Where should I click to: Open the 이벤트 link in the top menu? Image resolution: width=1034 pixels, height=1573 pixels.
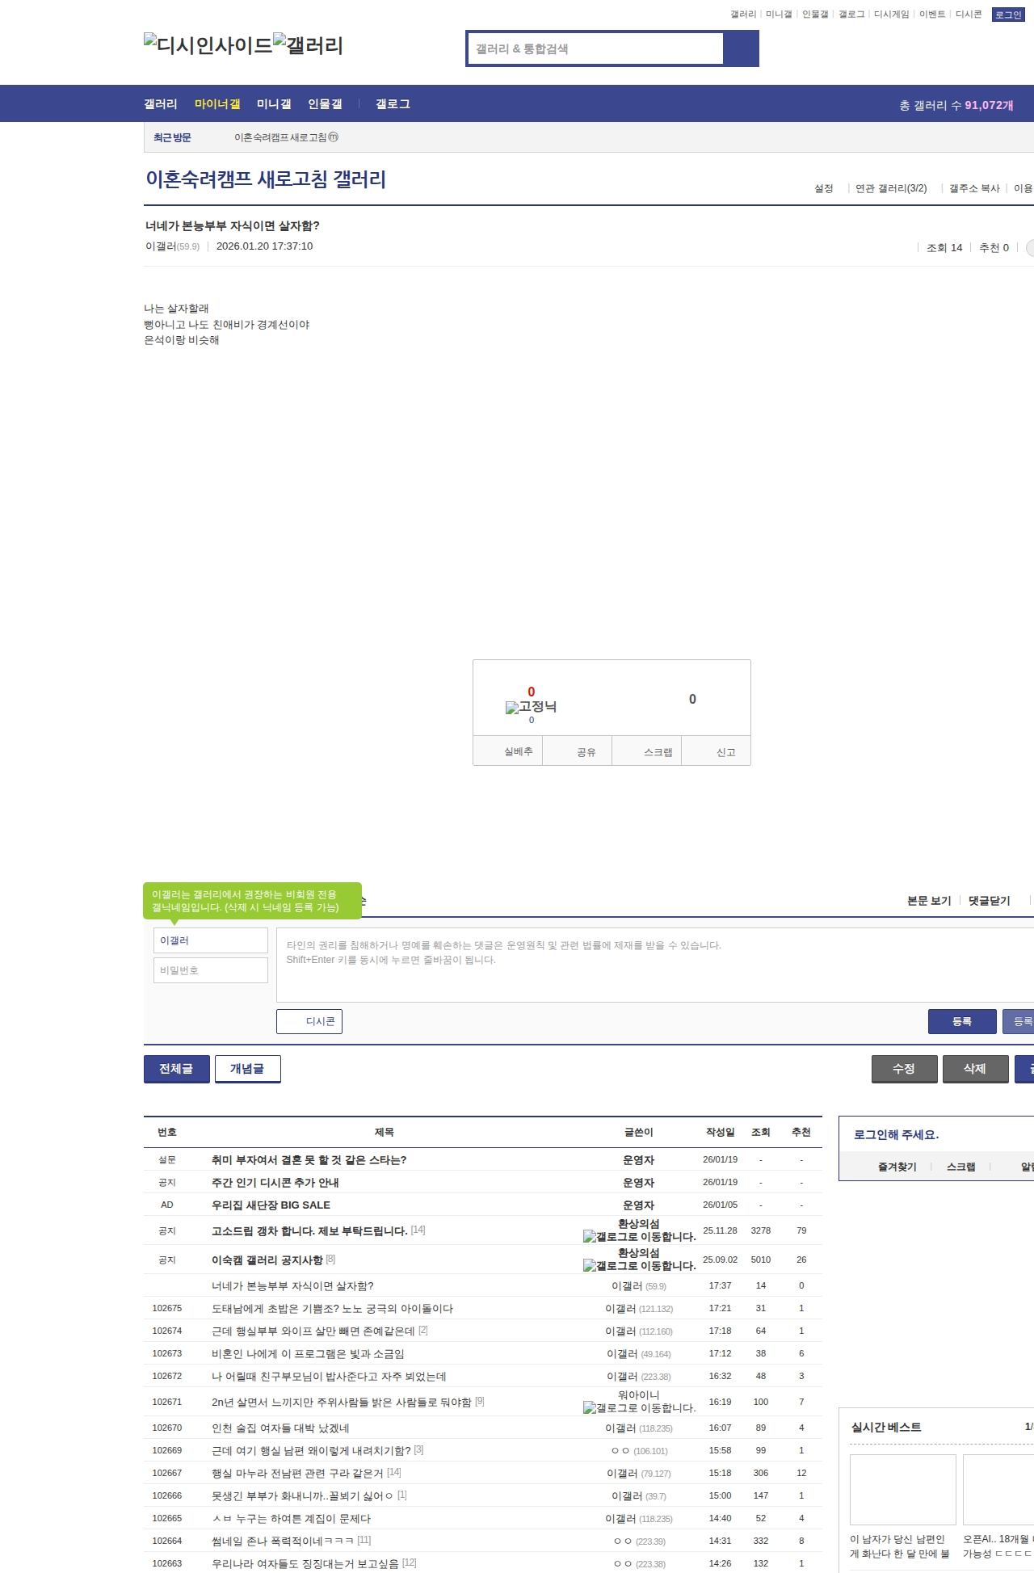click(x=932, y=15)
